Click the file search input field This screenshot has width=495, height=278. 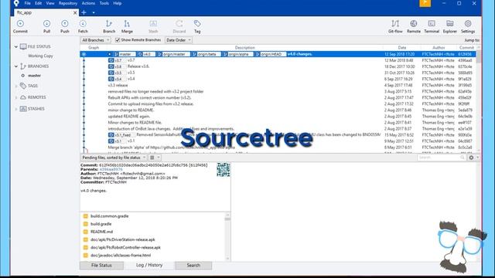441,158
